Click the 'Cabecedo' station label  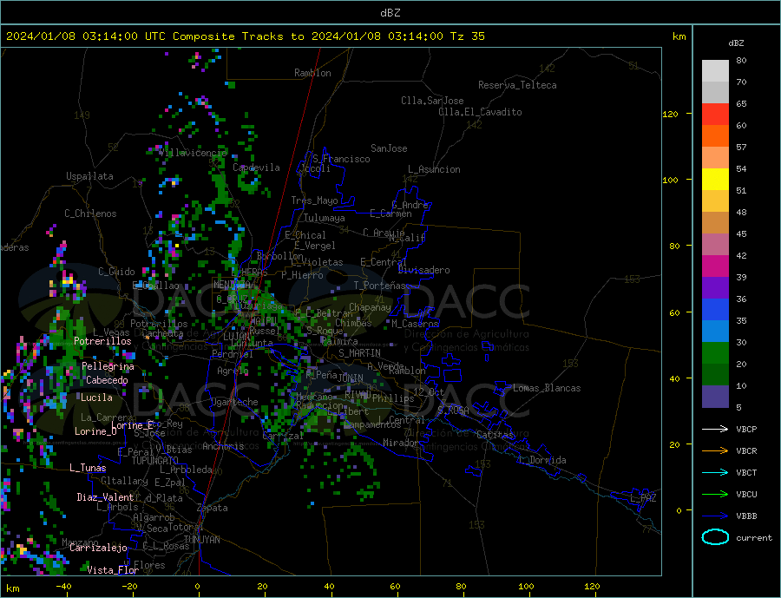(x=107, y=381)
